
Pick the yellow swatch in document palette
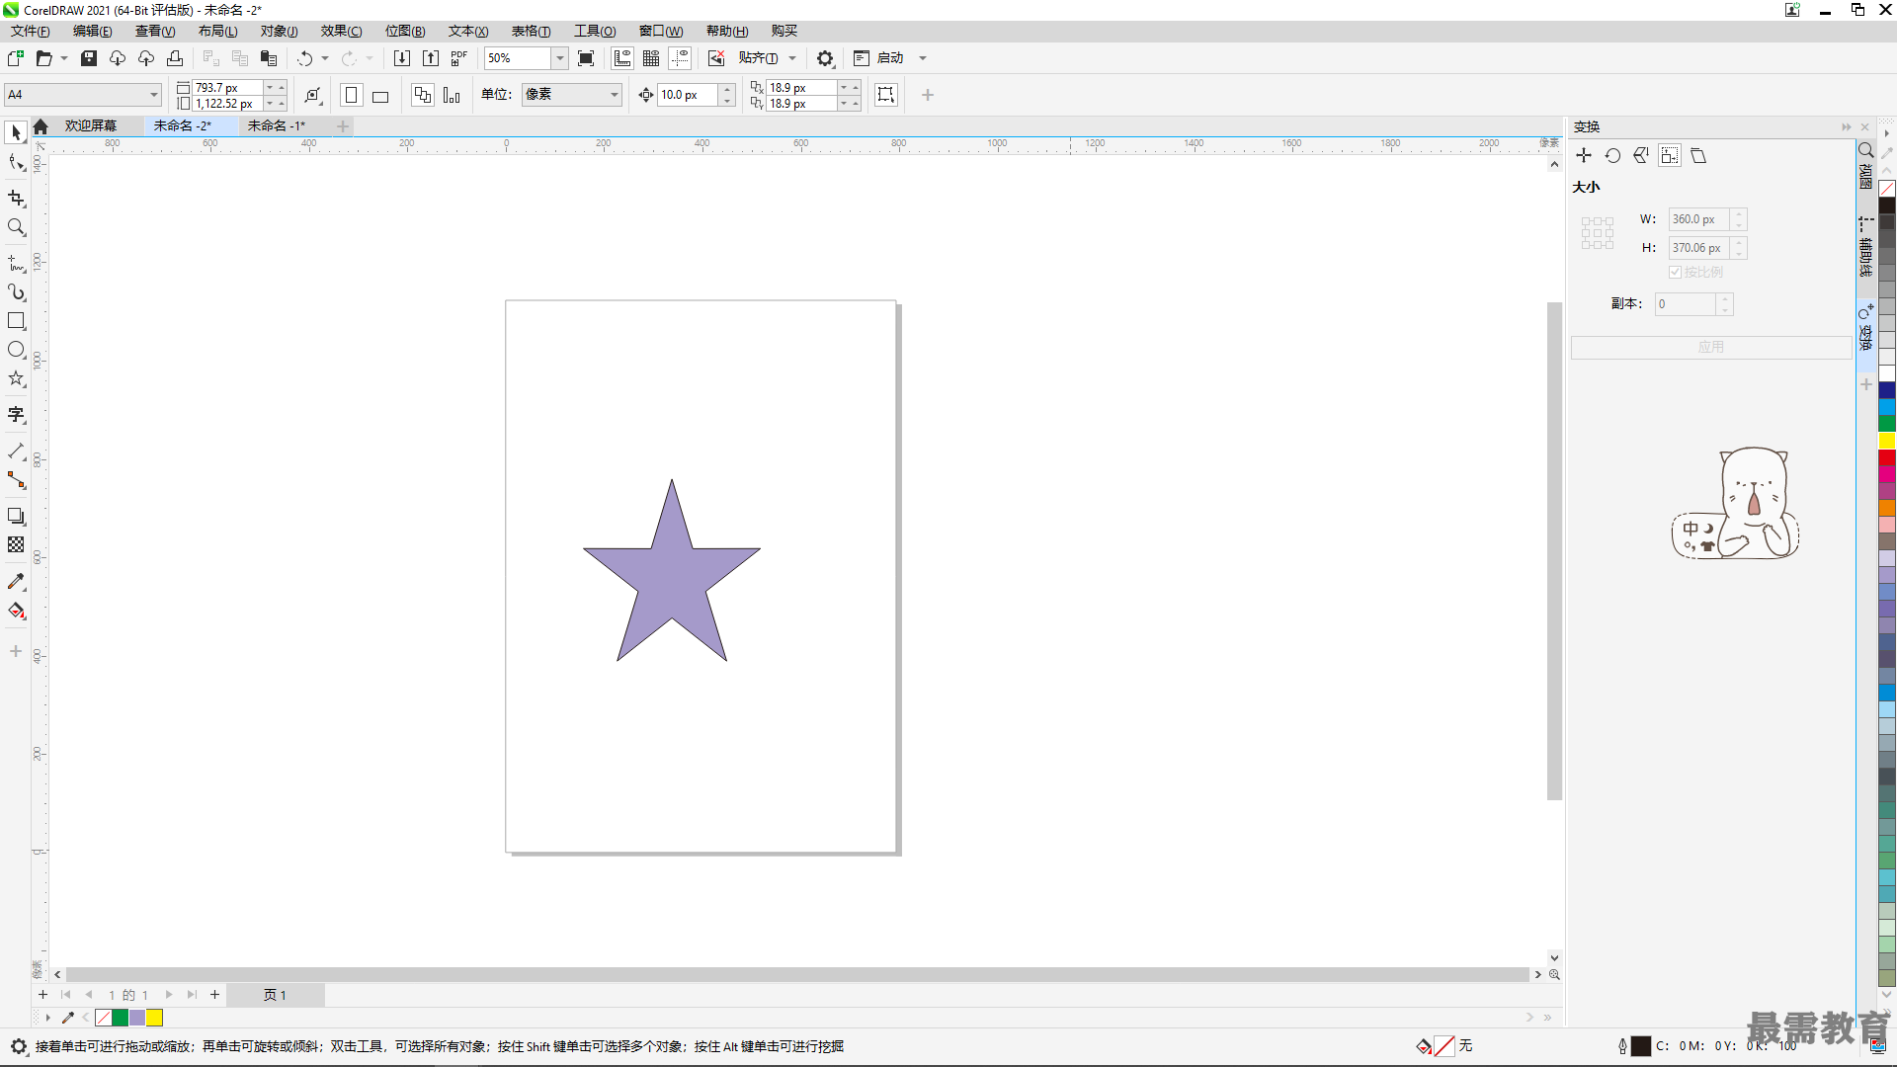tap(154, 1018)
